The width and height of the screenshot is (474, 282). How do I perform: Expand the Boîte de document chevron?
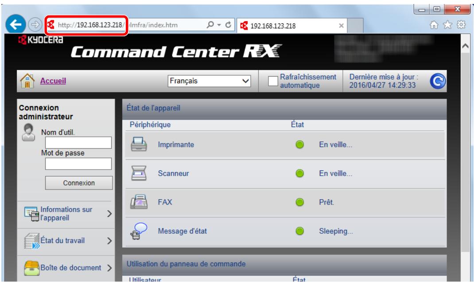(109, 268)
